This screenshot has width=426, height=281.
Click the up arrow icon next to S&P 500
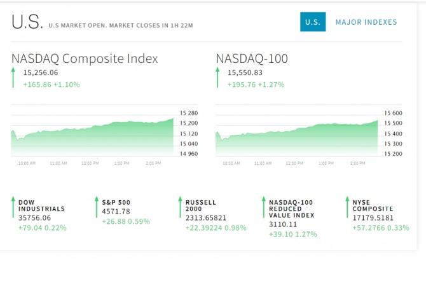click(97, 207)
